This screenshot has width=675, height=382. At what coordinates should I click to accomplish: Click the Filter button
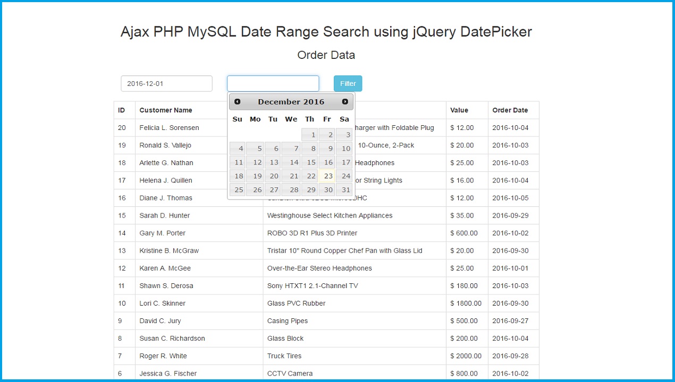pos(348,83)
